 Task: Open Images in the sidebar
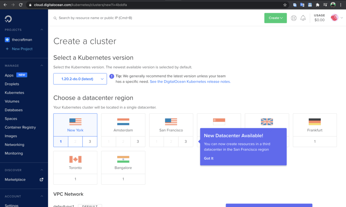tap(11, 136)
